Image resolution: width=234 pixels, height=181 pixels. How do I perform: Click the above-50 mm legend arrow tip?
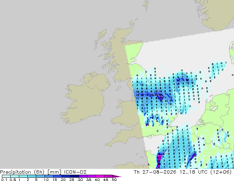pyautogui.click(x=117, y=176)
